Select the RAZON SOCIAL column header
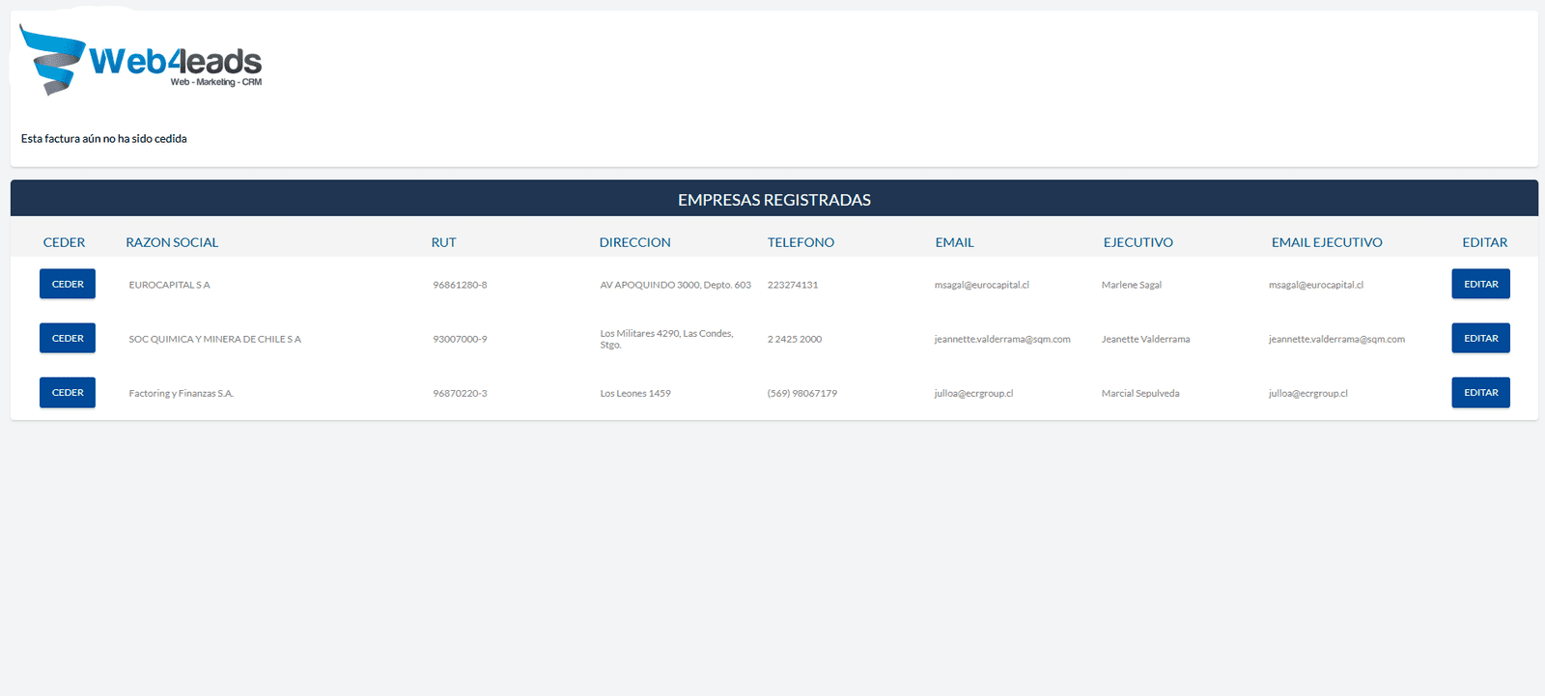This screenshot has height=696, width=1545. pos(172,242)
